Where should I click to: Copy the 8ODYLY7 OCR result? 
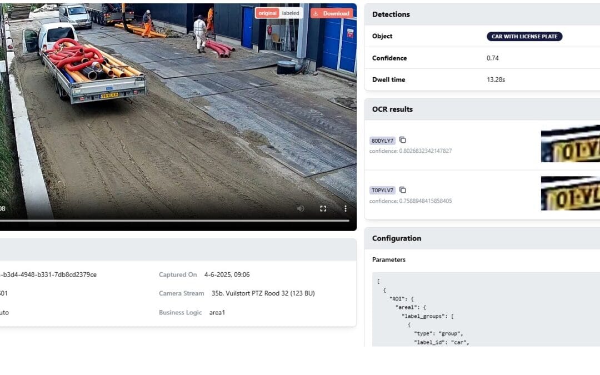coord(403,140)
